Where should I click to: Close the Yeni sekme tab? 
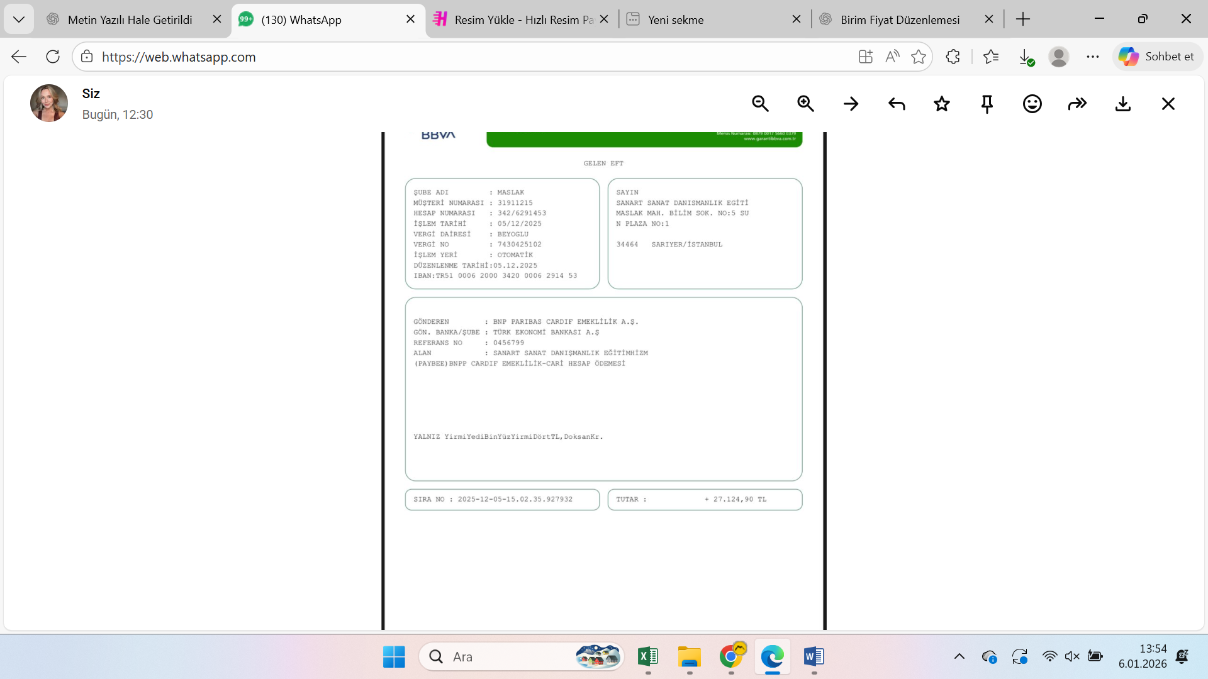(x=797, y=19)
